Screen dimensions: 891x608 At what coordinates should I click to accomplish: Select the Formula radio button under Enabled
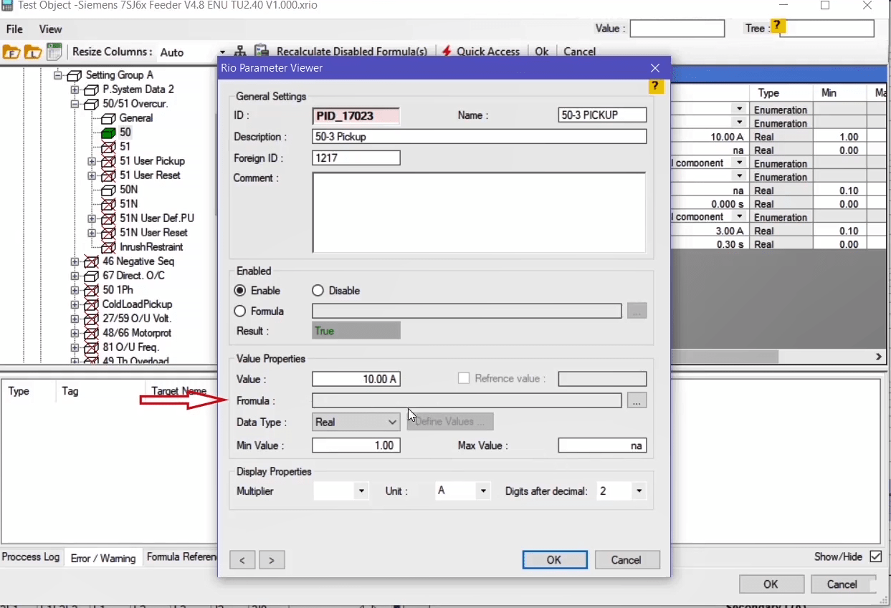point(240,311)
